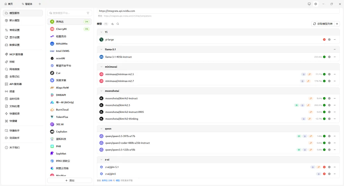Image resolution: width=344 pixels, height=186 pixels.
Task: Select 深度求索 provider
Action: (69, 80)
